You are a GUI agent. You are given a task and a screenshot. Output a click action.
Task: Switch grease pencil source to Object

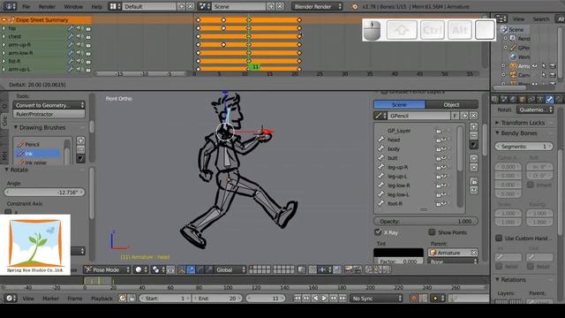[451, 104]
